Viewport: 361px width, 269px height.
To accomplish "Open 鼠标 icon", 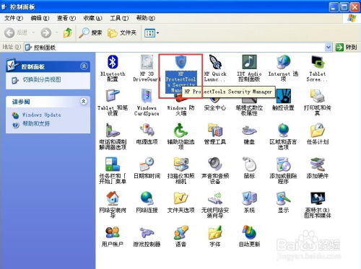I will click(x=249, y=164).
